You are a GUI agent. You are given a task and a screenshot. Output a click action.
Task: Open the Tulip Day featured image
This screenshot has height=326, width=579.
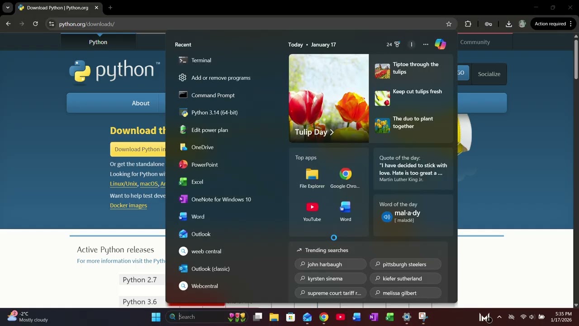329,98
